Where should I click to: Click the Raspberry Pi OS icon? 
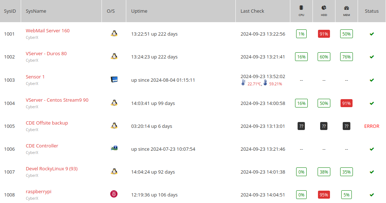(114, 194)
